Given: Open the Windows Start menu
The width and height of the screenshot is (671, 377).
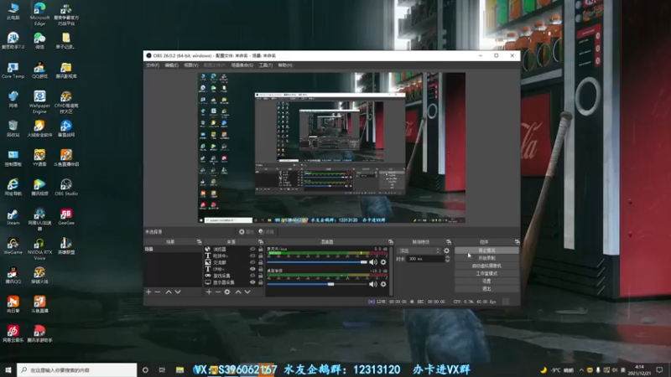Looking at the screenshot, I should point(8,369).
